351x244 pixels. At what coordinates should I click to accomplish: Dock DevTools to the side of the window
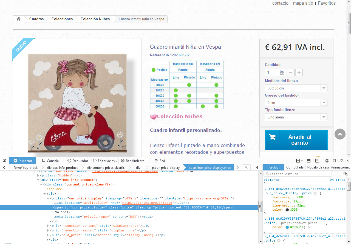tap(335, 161)
